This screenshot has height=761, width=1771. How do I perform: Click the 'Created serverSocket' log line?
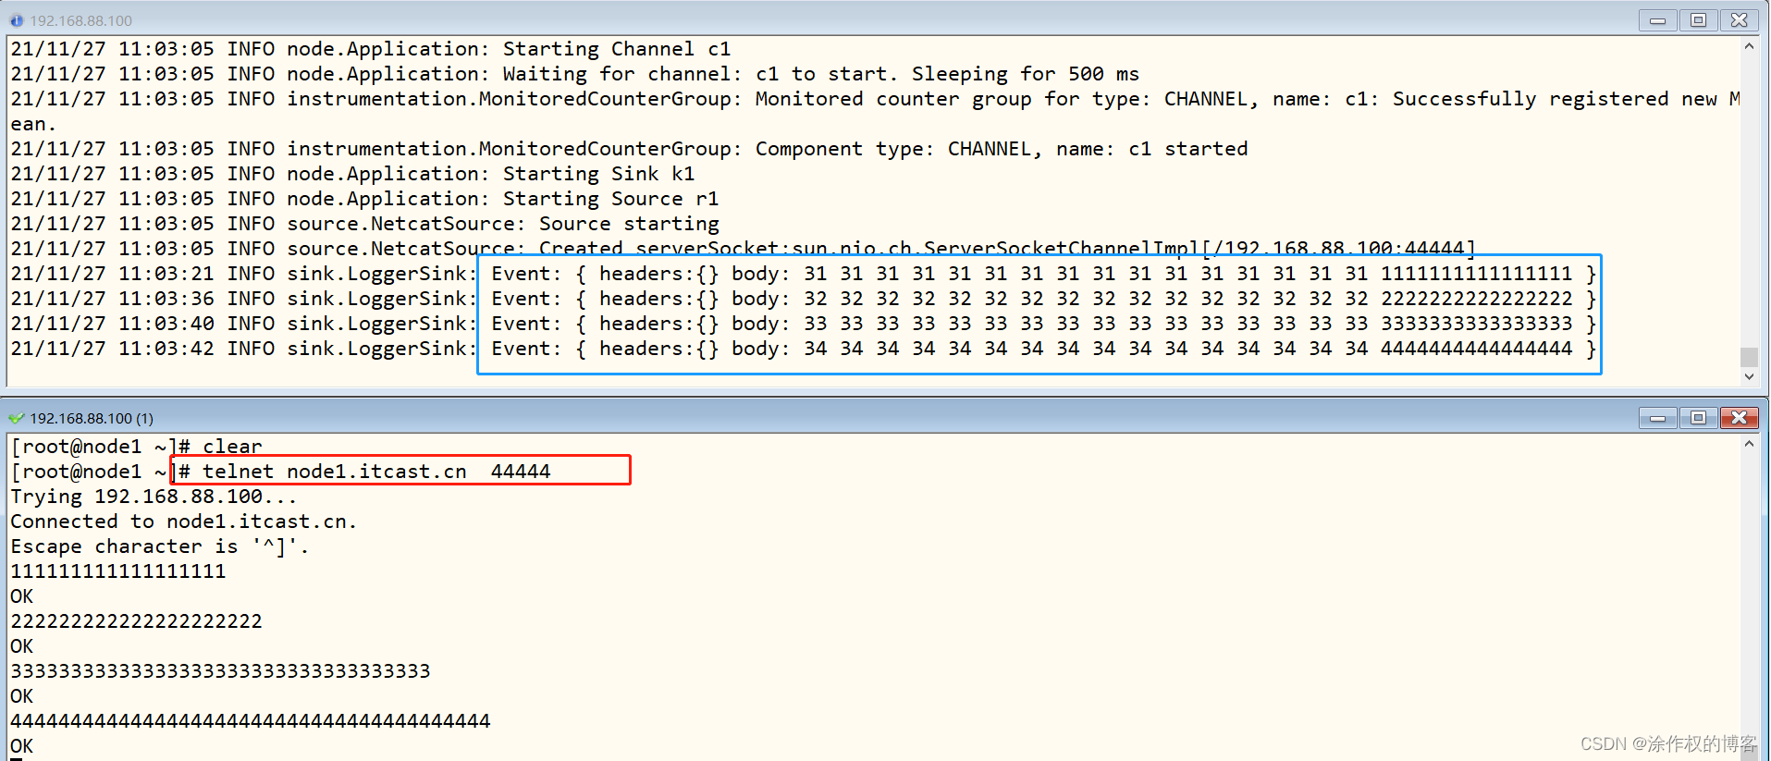coord(744,249)
